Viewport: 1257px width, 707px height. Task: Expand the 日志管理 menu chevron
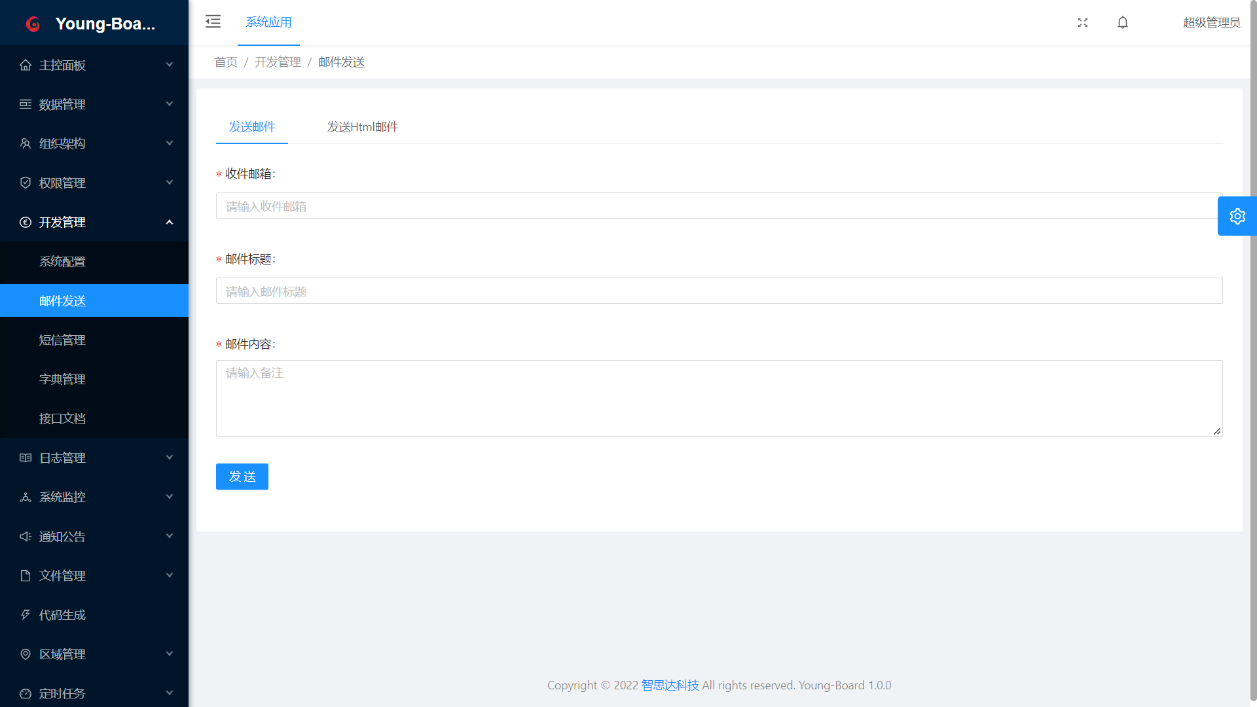click(170, 458)
